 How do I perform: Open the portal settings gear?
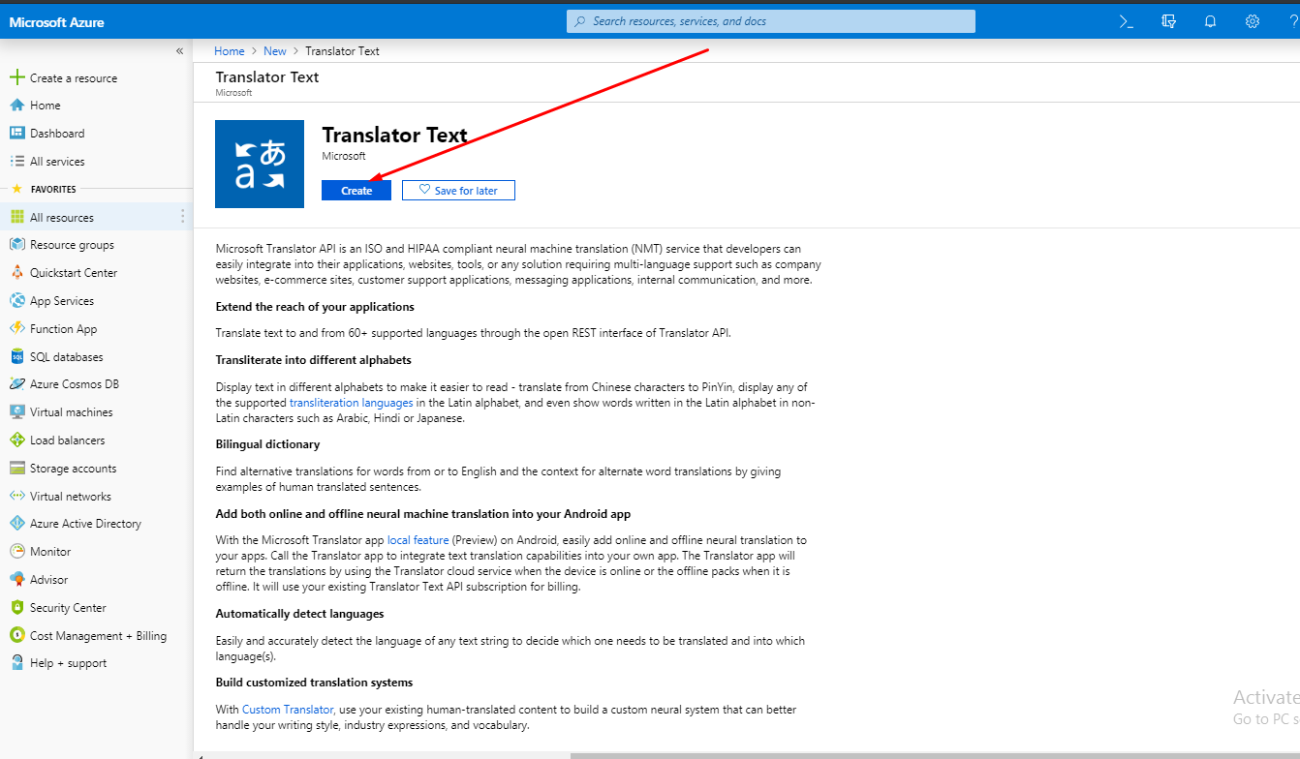(1252, 21)
